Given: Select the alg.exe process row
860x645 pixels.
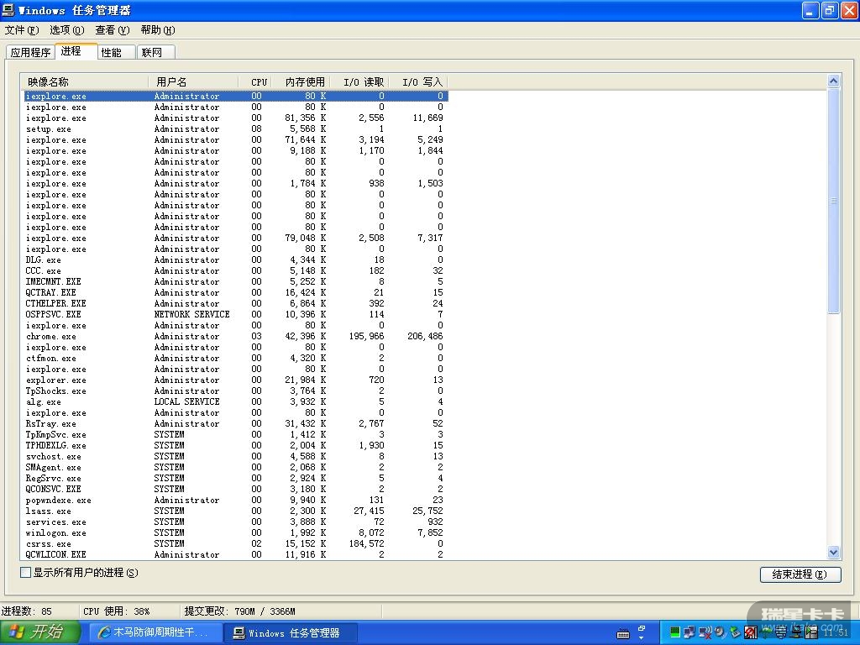Looking at the screenshot, I should point(236,402).
